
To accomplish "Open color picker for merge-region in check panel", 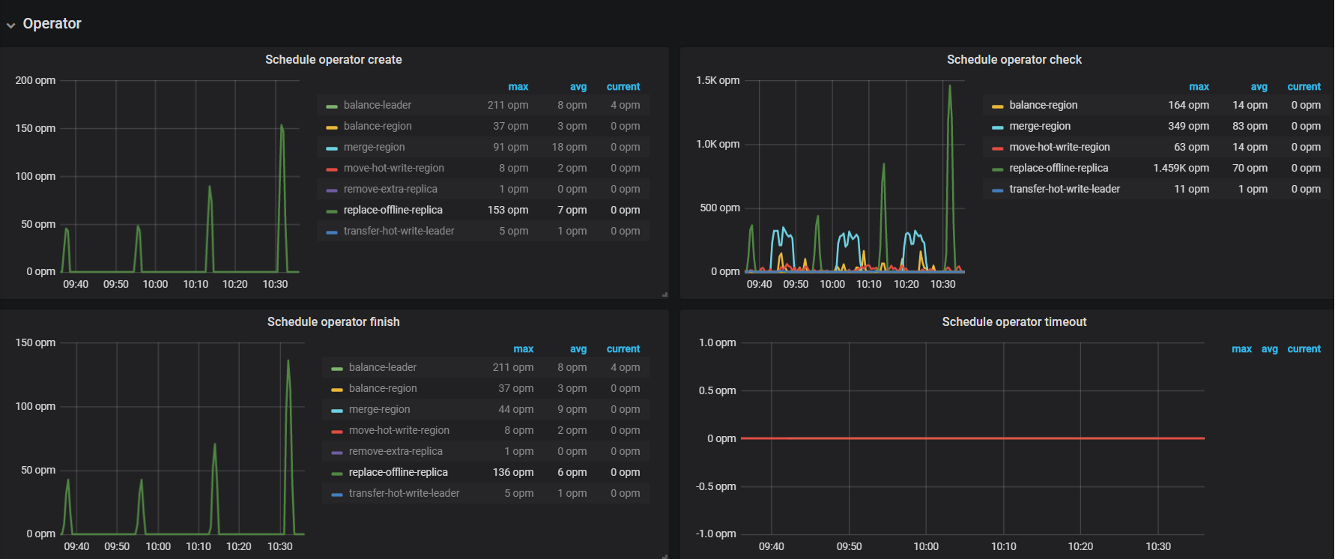I will click(997, 127).
